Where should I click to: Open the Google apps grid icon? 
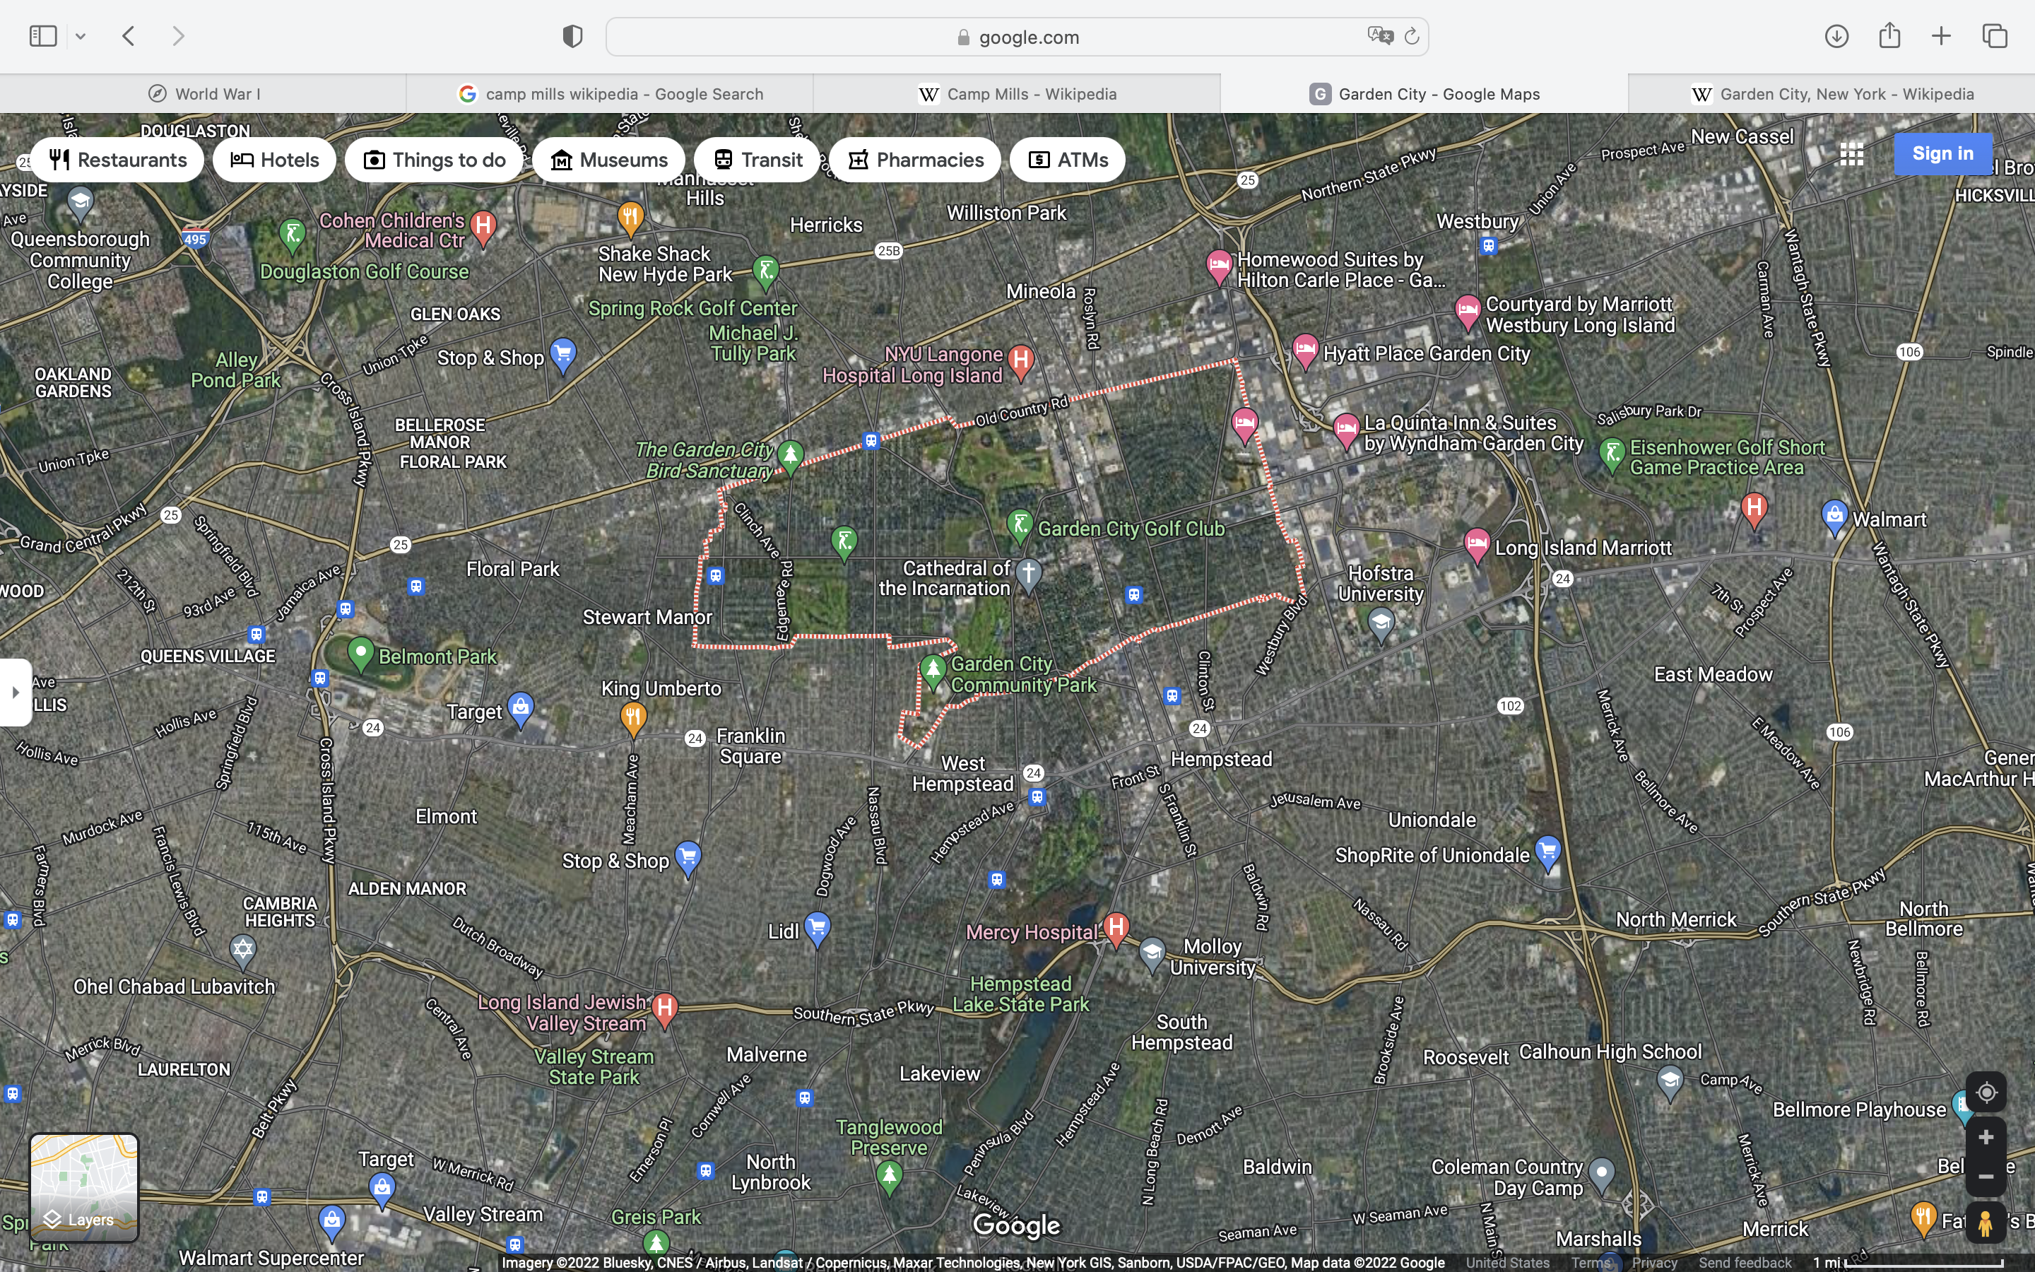(1851, 154)
